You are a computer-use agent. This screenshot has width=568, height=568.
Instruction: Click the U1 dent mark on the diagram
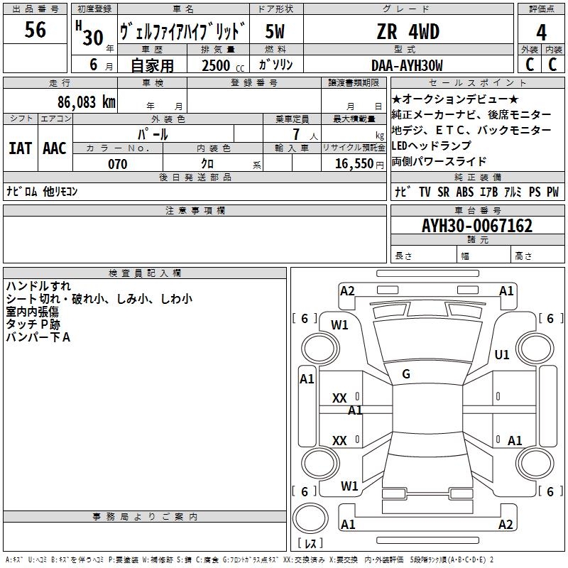pos(502,354)
